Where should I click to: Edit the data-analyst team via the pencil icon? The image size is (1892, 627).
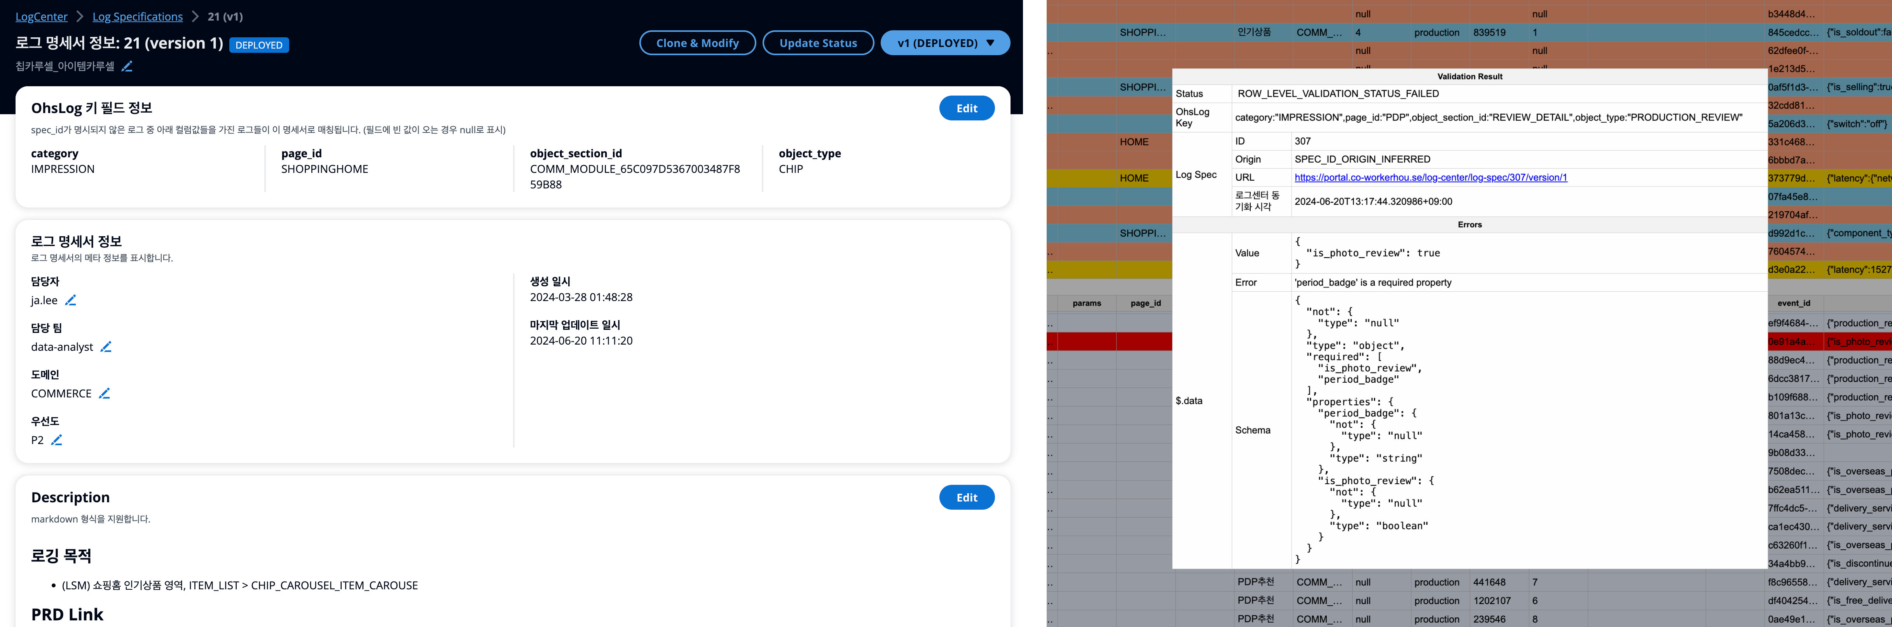click(x=106, y=347)
